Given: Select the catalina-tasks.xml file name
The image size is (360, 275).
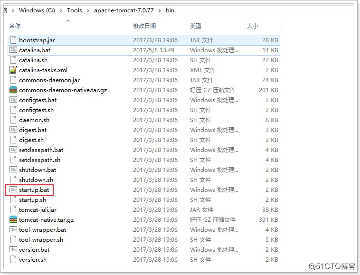Looking at the screenshot, I should (x=43, y=70).
